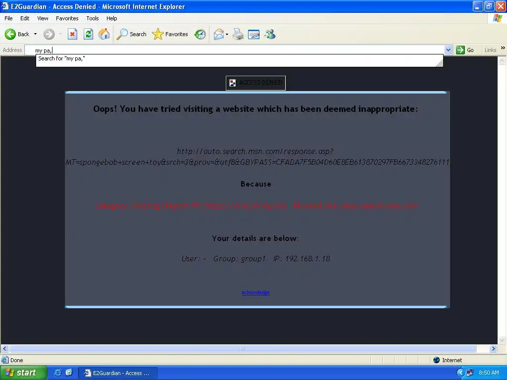Click inside the Address bar field
507x380 pixels.
coord(235,50)
